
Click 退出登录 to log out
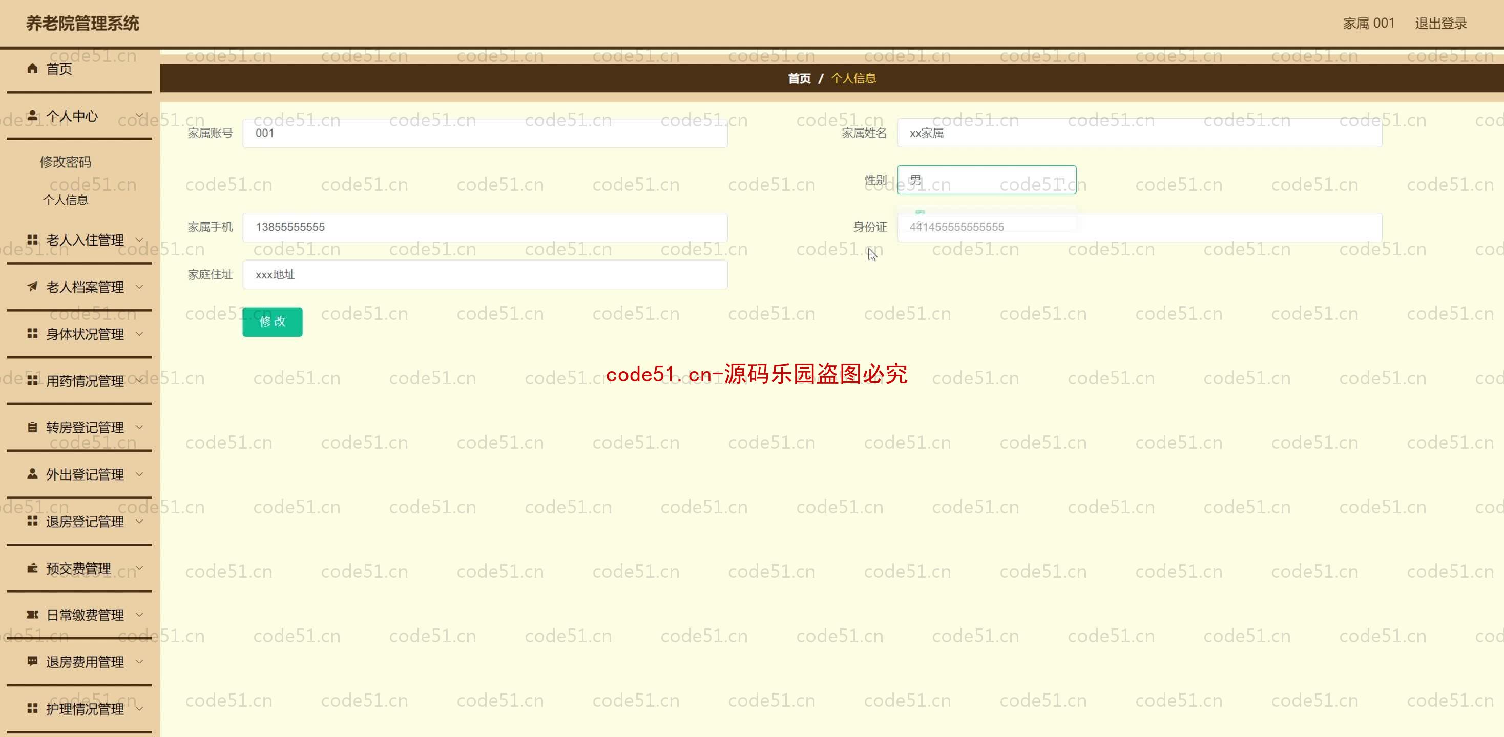click(1440, 24)
